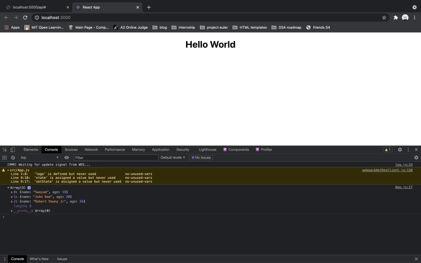This screenshot has height=263, width=421.
Task: Open the React Profiler panel
Action: click(264, 150)
